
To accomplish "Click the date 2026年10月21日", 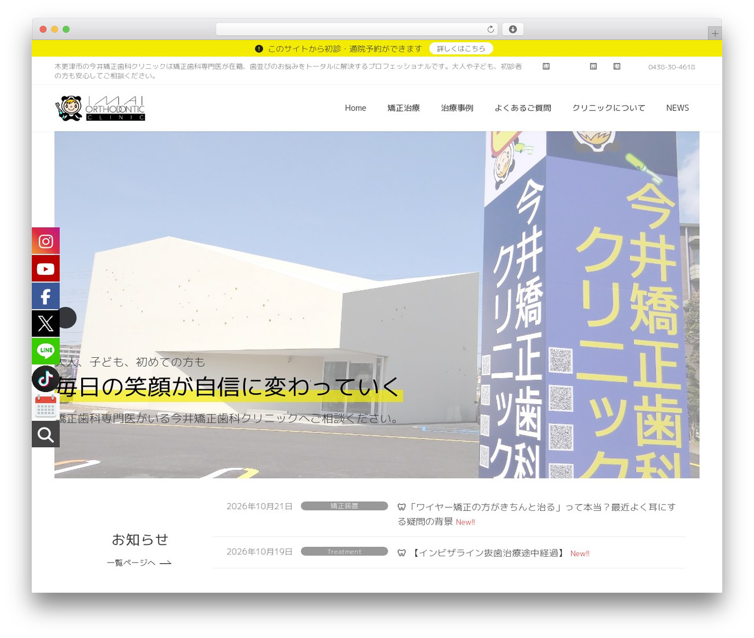I will 259,506.
